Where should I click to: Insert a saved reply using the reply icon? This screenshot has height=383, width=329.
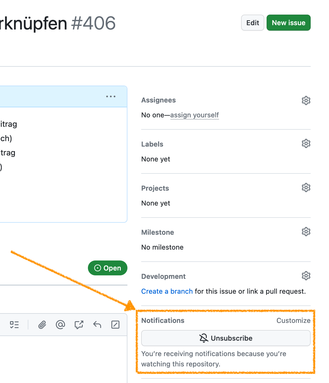click(x=97, y=325)
